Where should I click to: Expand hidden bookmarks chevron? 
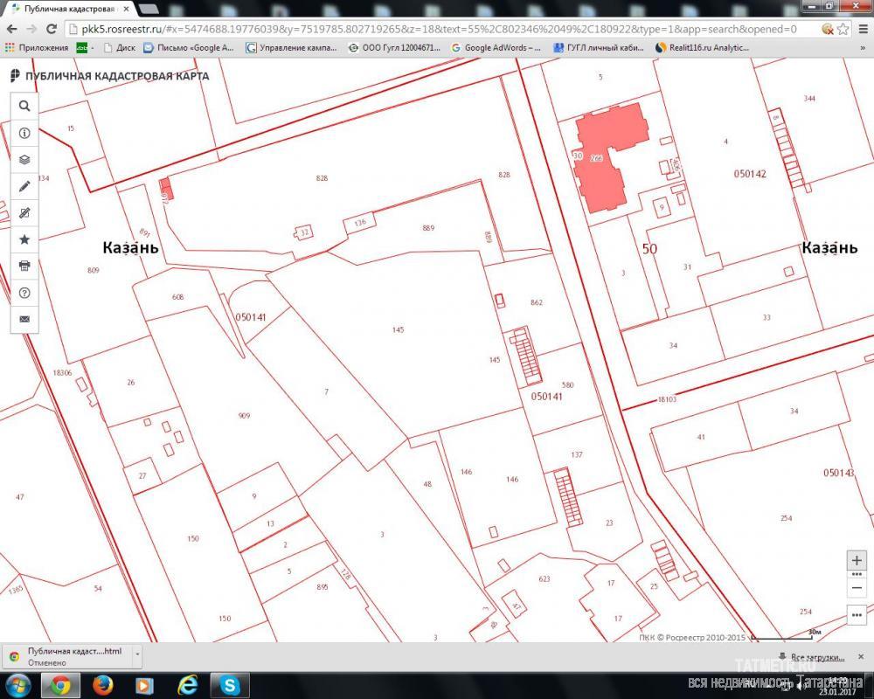pyautogui.click(x=863, y=48)
